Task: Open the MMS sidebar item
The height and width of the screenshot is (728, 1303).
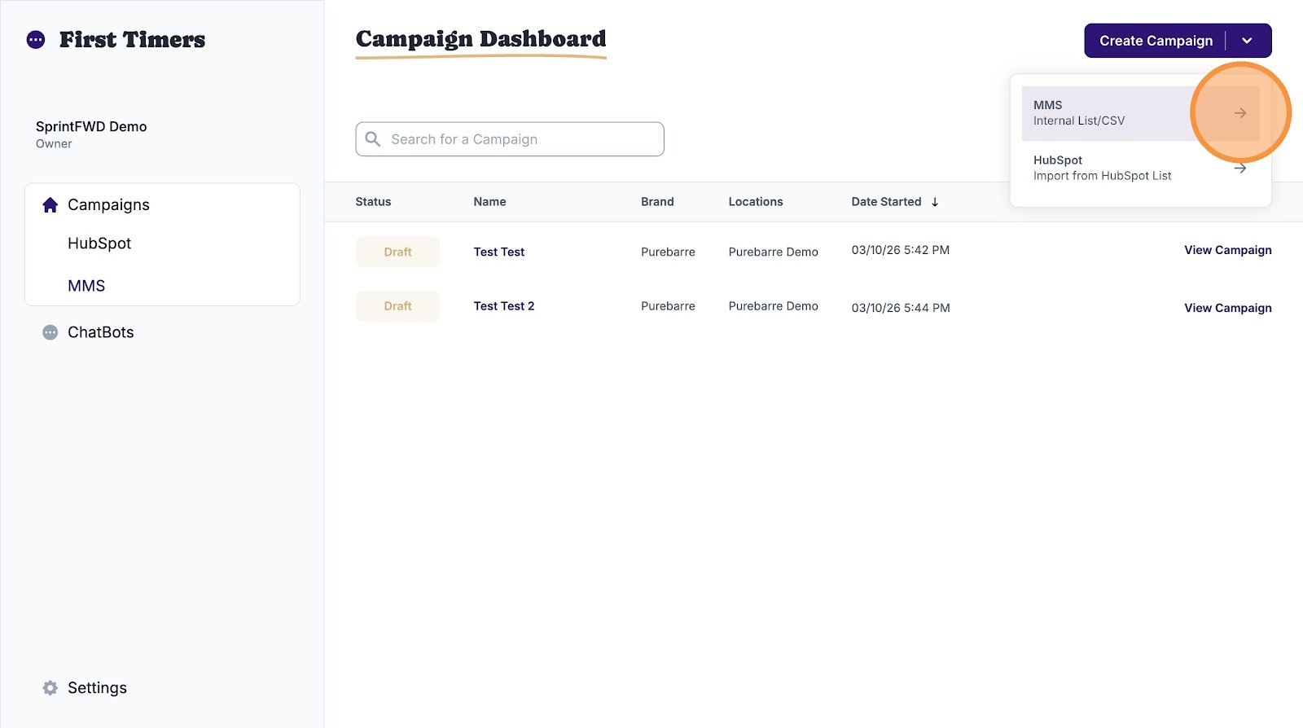Action: (x=86, y=286)
